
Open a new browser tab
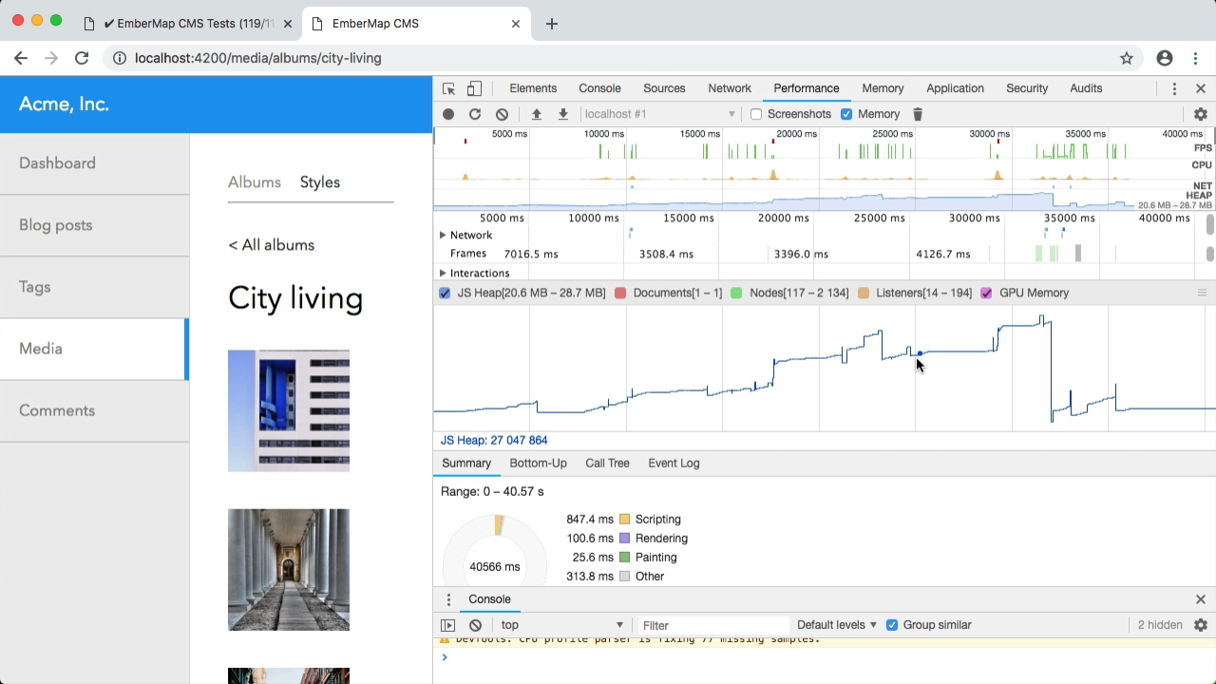point(552,24)
